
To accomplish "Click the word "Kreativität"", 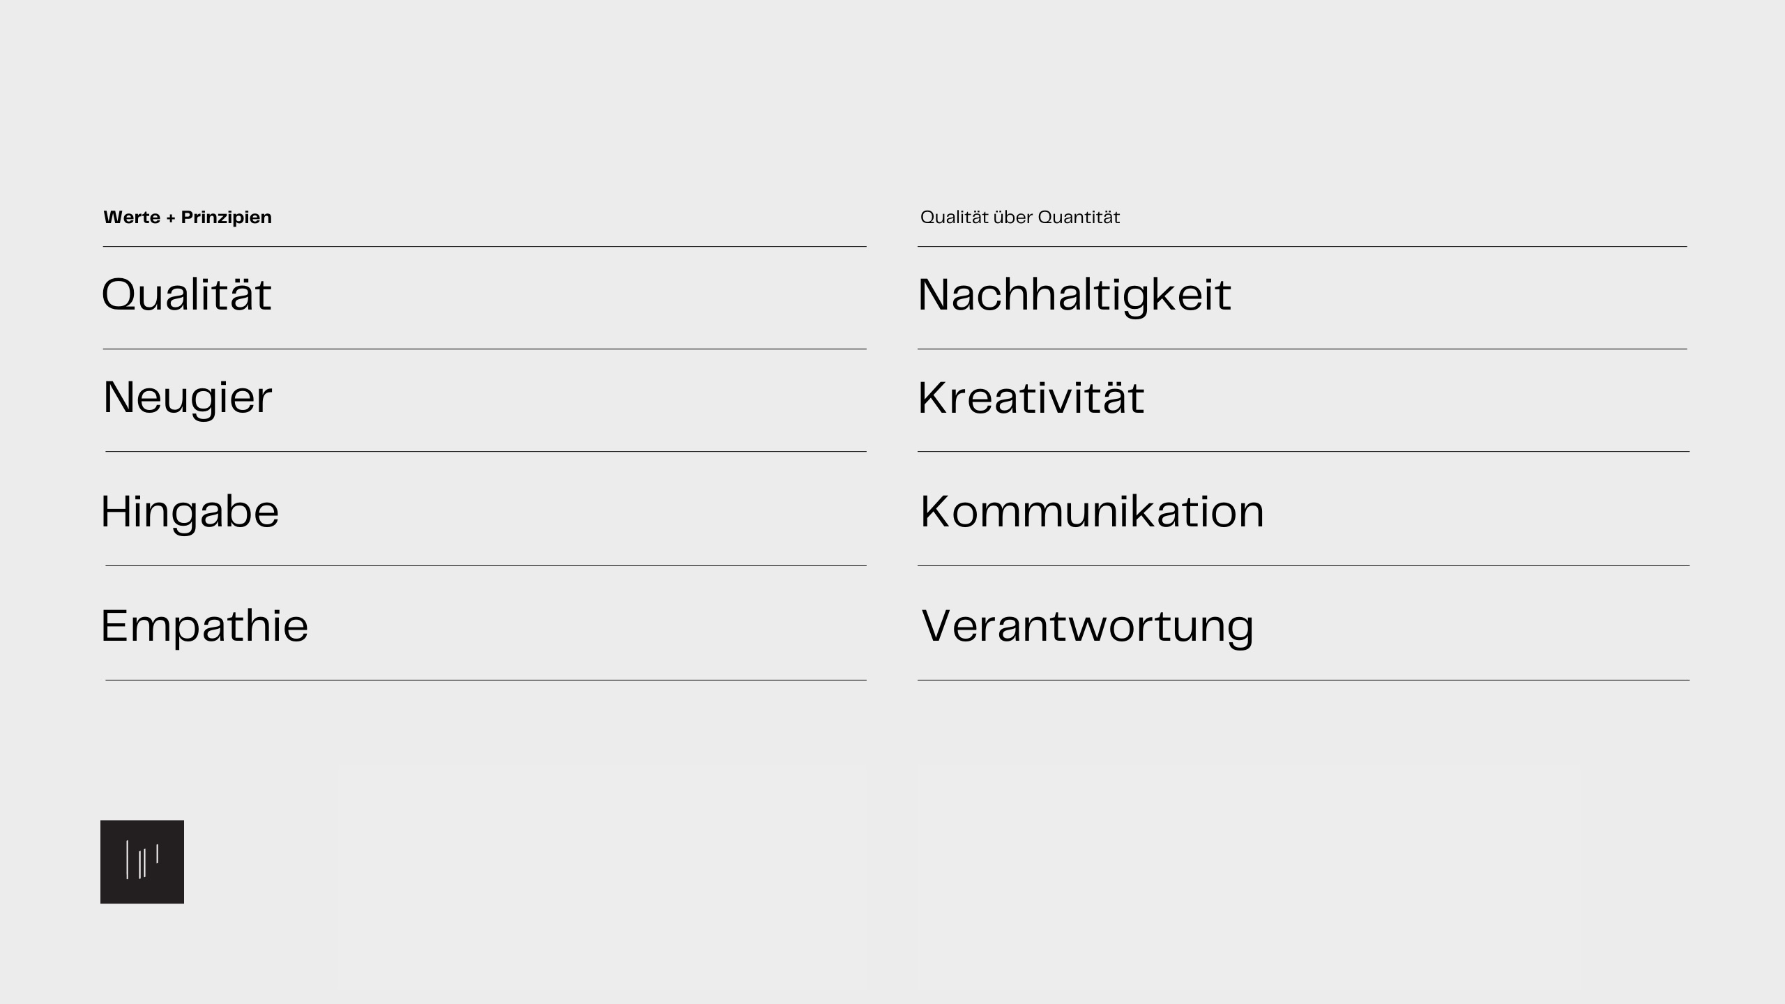I will click(1031, 397).
